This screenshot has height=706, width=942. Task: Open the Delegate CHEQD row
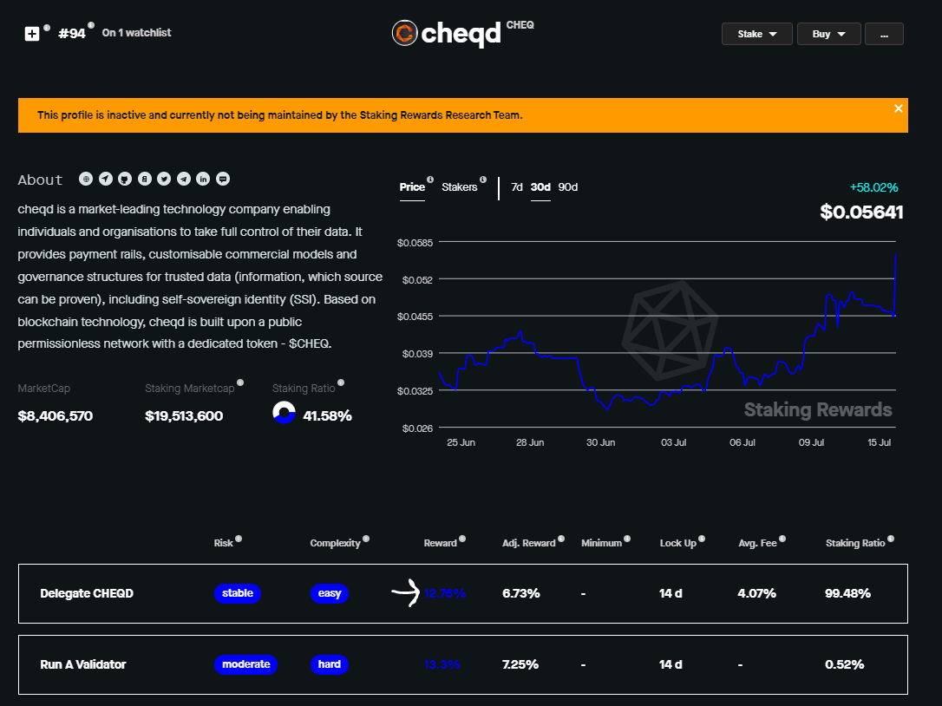pos(463,593)
